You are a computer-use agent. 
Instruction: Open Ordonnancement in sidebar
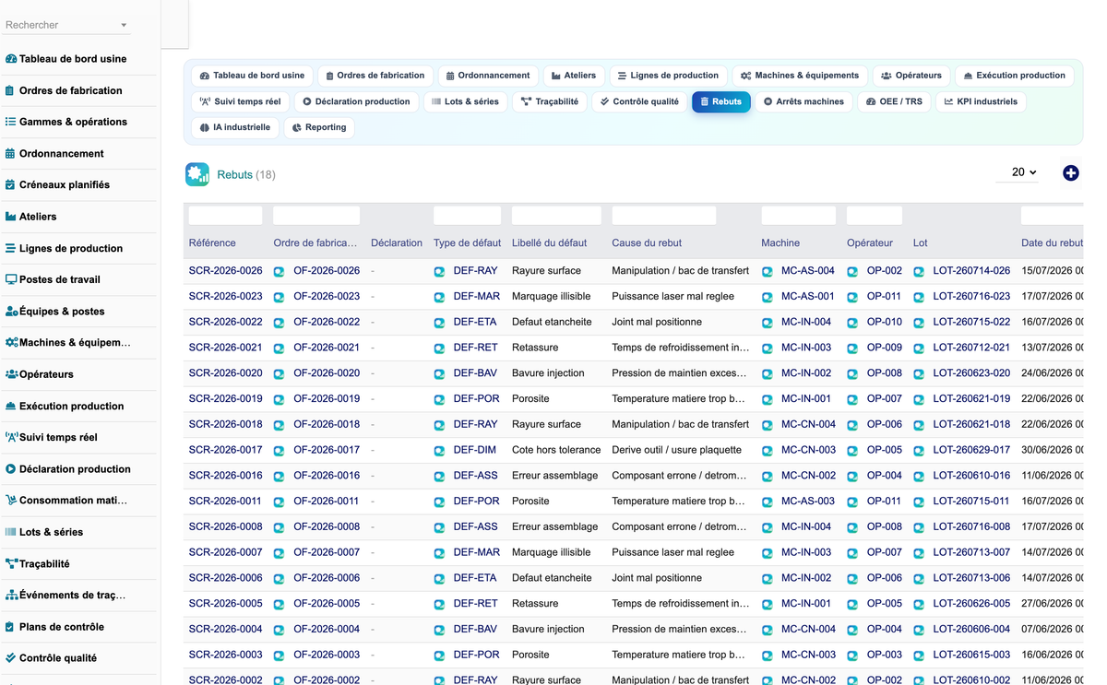(61, 154)
